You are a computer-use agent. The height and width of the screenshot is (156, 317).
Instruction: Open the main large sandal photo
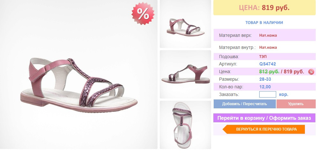[x=79, y=74]
